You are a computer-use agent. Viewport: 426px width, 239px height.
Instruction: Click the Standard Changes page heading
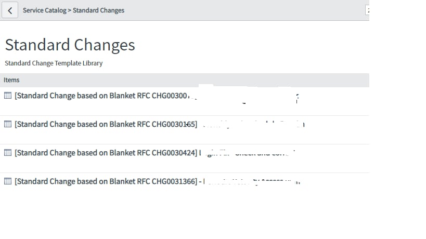coord(70,45)
